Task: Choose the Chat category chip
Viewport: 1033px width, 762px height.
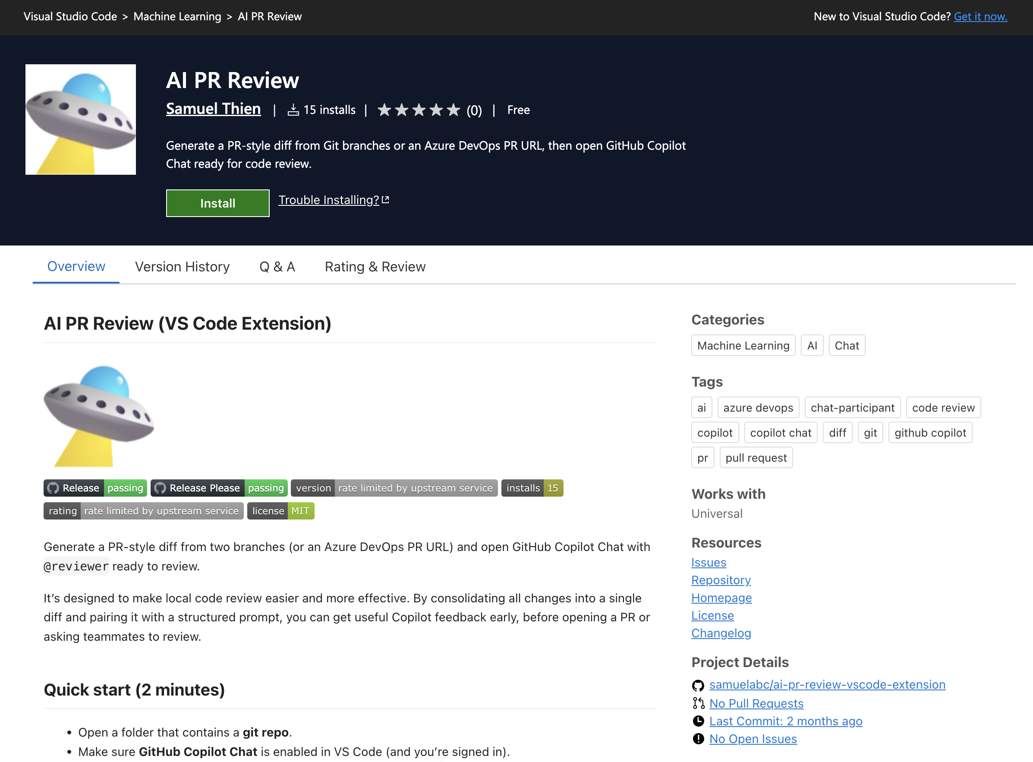Action: point(847,345)
